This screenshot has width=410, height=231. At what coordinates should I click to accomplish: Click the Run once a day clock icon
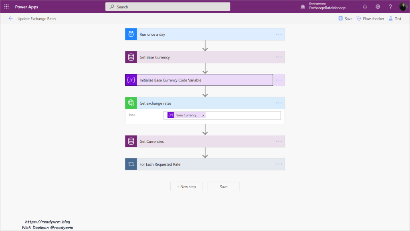point(131,34)
